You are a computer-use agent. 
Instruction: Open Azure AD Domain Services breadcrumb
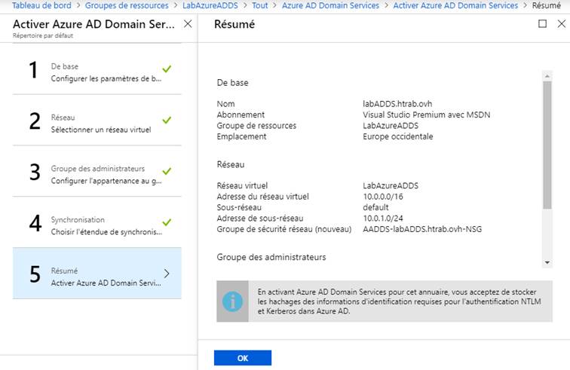click(x=330, y=5)
